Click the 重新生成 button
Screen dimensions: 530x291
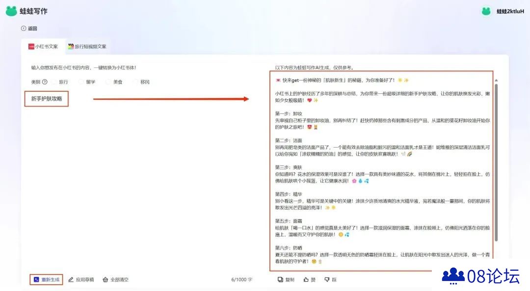coord(46,280)
